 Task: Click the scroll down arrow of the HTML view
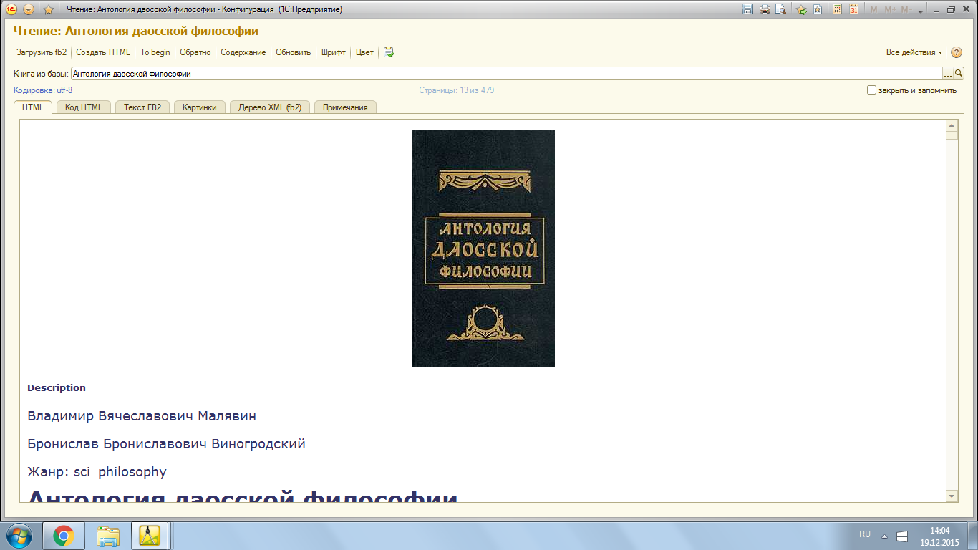coord(952,496)
